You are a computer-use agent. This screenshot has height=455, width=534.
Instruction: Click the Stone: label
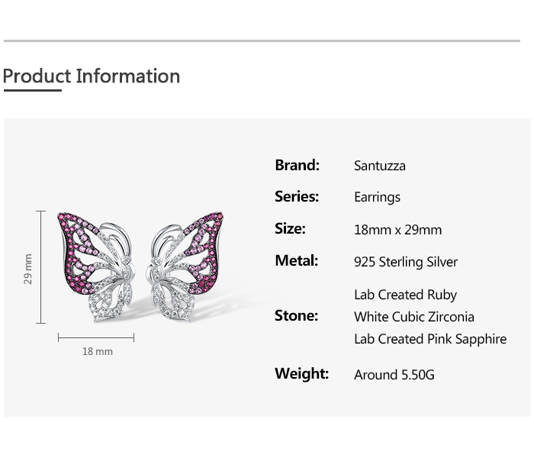tap(296, 316)
